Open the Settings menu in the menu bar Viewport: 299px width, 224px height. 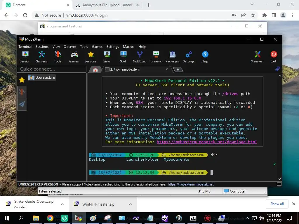click(113, 47)
